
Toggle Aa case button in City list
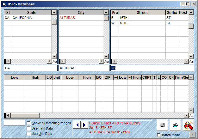tap(107, 61)
